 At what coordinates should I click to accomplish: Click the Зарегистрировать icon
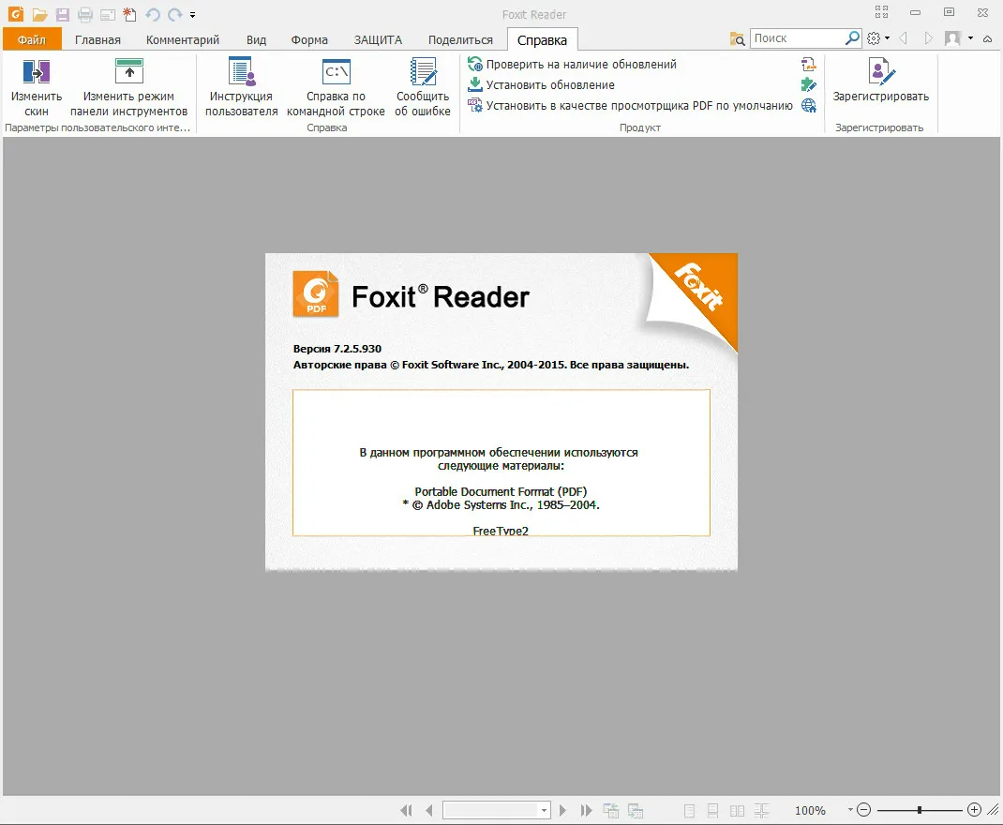(881, 71)
